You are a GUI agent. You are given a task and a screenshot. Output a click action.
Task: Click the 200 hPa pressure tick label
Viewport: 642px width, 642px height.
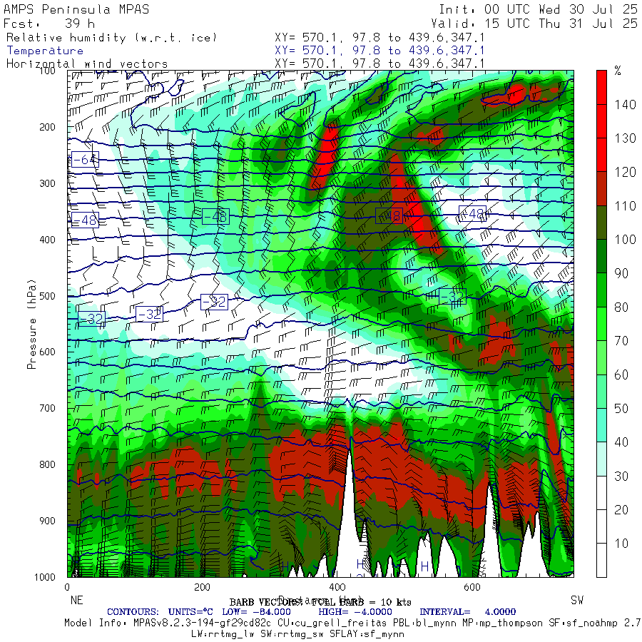point(47,128)
